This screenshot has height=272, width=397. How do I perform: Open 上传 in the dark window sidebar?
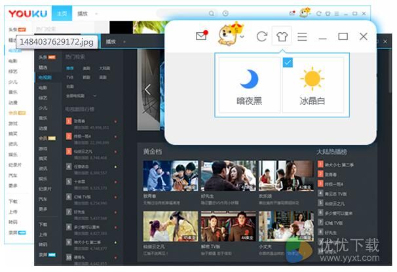pyautogui.click(x=43, y=235)
